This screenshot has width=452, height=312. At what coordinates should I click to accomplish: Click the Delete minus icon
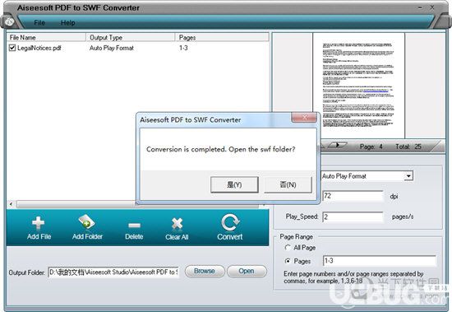tap(134, 226)
